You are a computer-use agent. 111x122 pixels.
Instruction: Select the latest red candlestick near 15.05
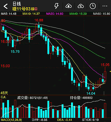105,76
